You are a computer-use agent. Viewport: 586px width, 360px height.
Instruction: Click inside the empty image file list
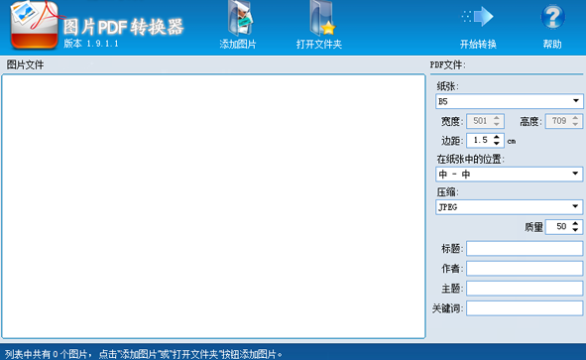213,206
